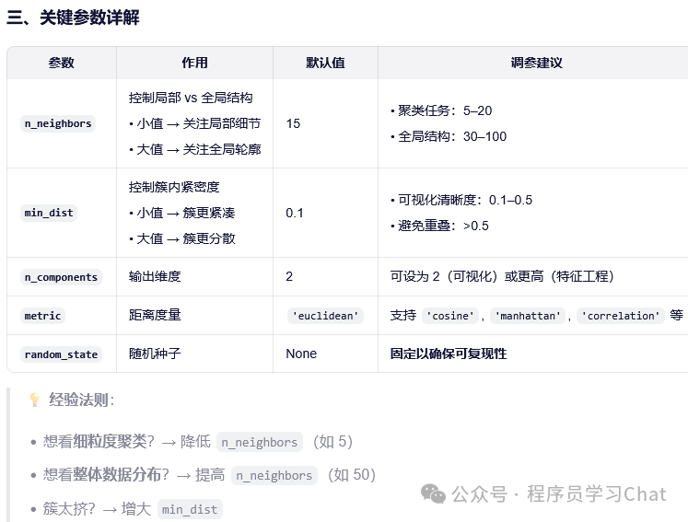Viewport: 688px width, 522px height.
Task: Click '全局结构: 30–100' suggestion
Action: (x=449, y=136)
